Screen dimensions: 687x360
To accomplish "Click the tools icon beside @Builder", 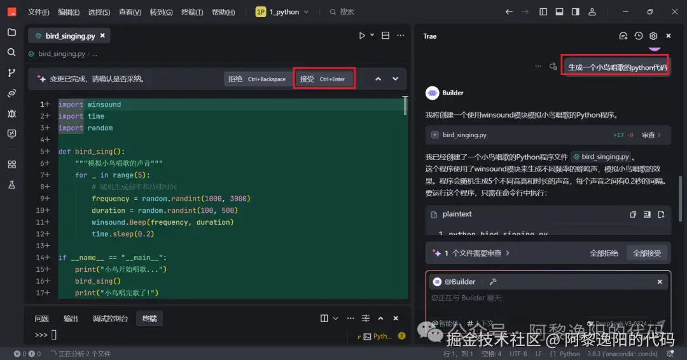I will (x=493, y=282).
